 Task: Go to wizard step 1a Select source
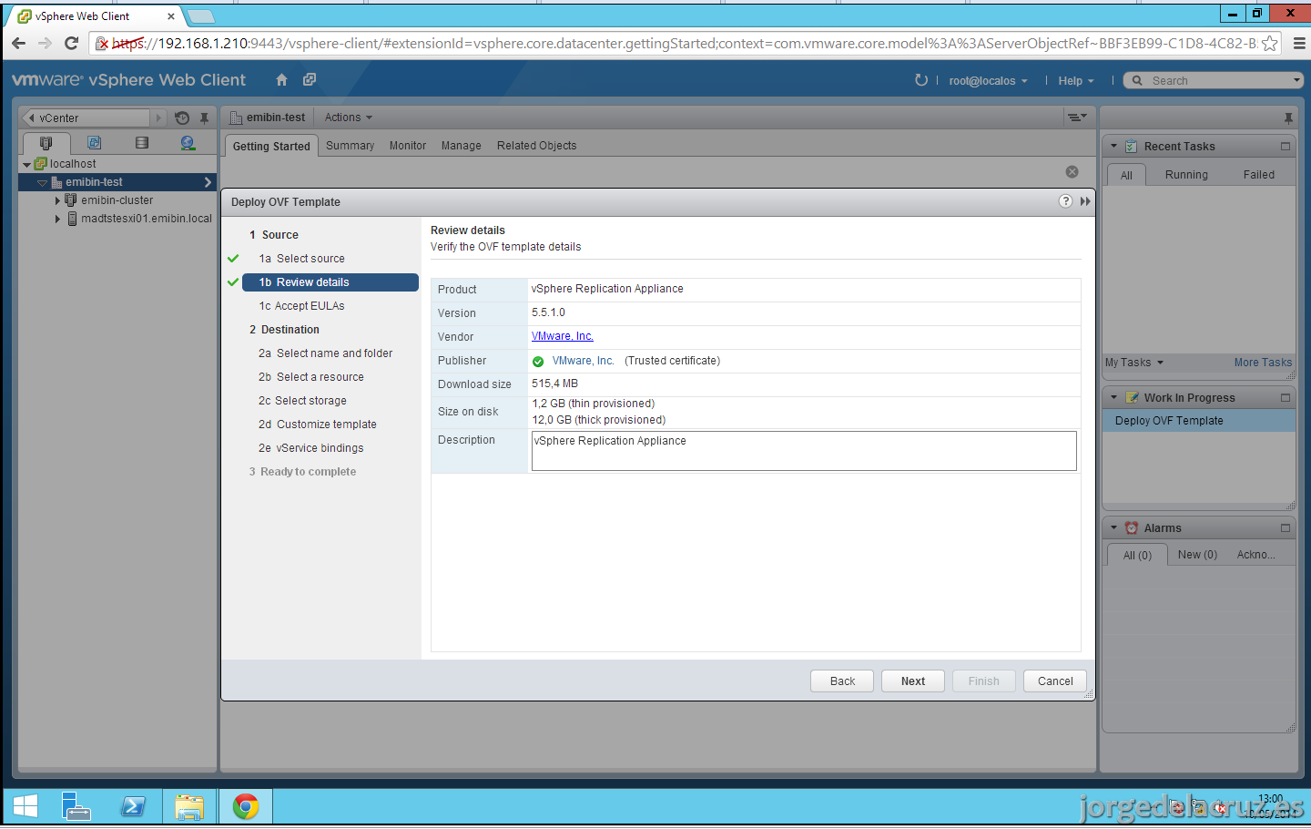click(x=301, y=259)
